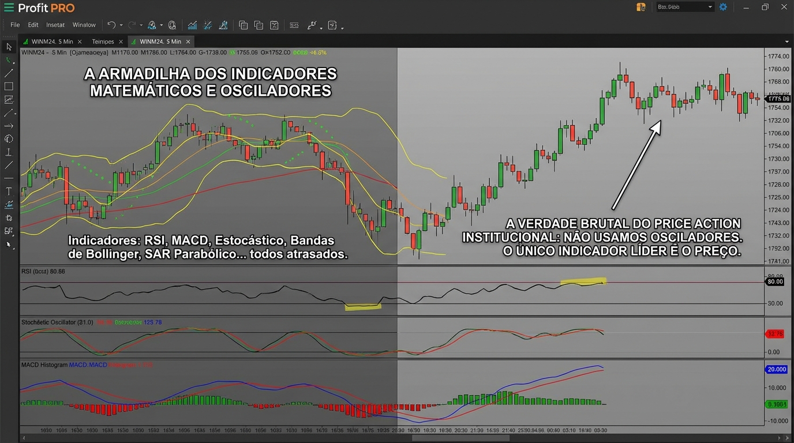
Task: Click the Undo icon in toolbar
Action: pyautogui.click(x=111, y=25)
